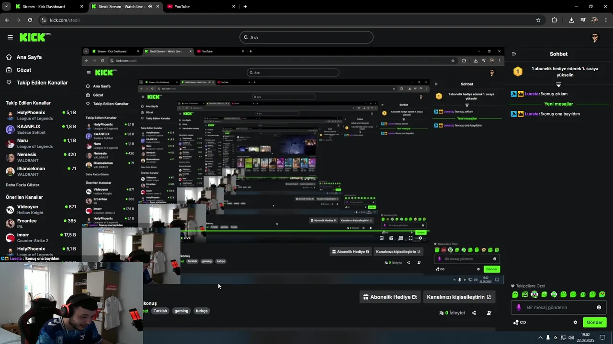The image size is (613, 344).
Task: View site information icon in address bar
Action: (x=44, y=20)
